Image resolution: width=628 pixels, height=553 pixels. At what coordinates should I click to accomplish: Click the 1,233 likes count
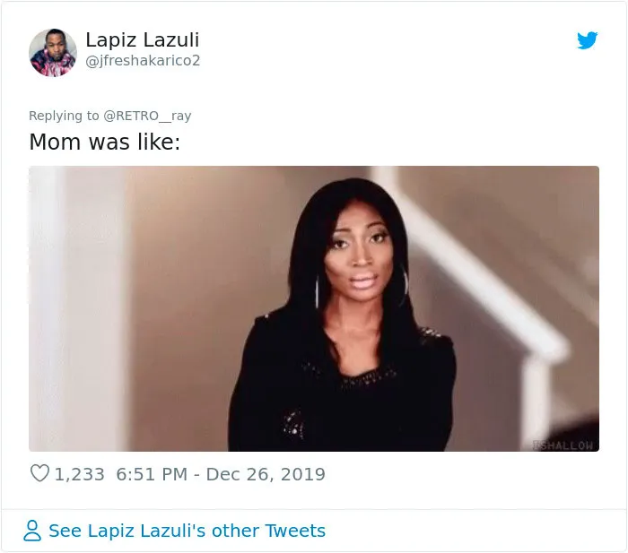coord(79,474)
